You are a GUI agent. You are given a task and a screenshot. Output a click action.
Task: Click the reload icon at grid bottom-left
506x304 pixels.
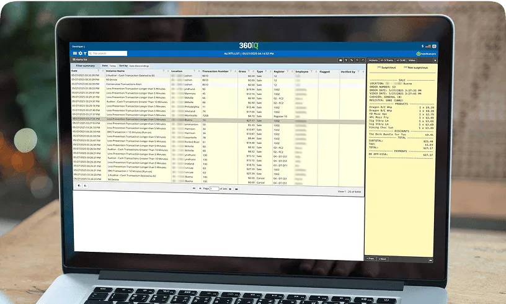point(85,186)
